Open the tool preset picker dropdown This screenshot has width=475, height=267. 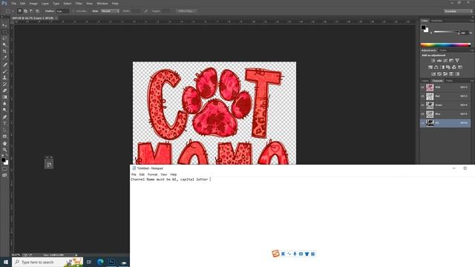[13, 11]
